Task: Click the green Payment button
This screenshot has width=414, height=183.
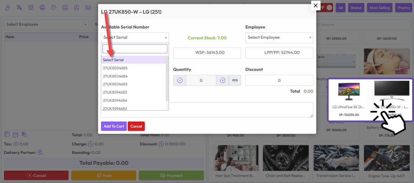Action: 171,175
